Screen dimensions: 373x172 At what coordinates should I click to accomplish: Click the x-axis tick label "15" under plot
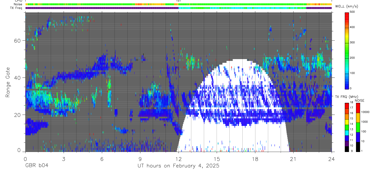coord(217,159)
